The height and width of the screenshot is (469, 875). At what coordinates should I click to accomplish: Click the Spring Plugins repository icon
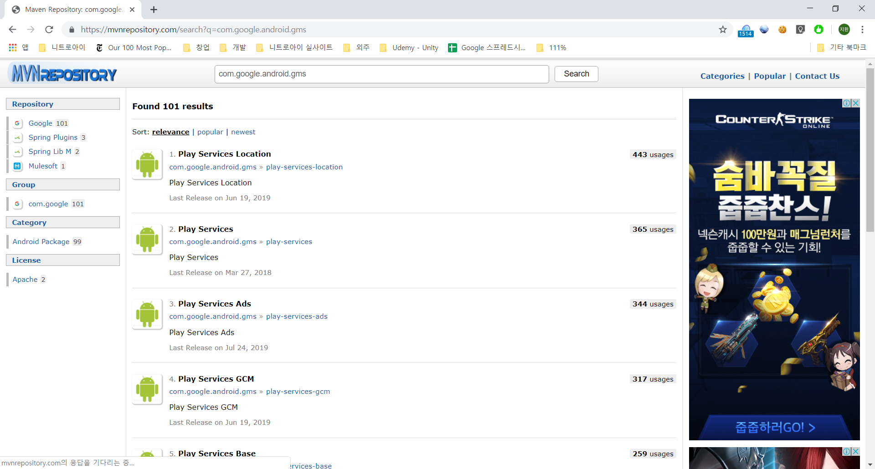coord(17,138)
